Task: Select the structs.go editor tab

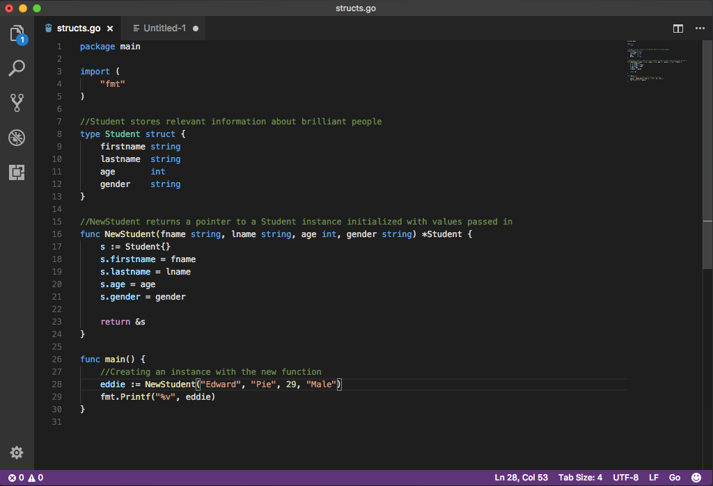Action: [78, 29]
